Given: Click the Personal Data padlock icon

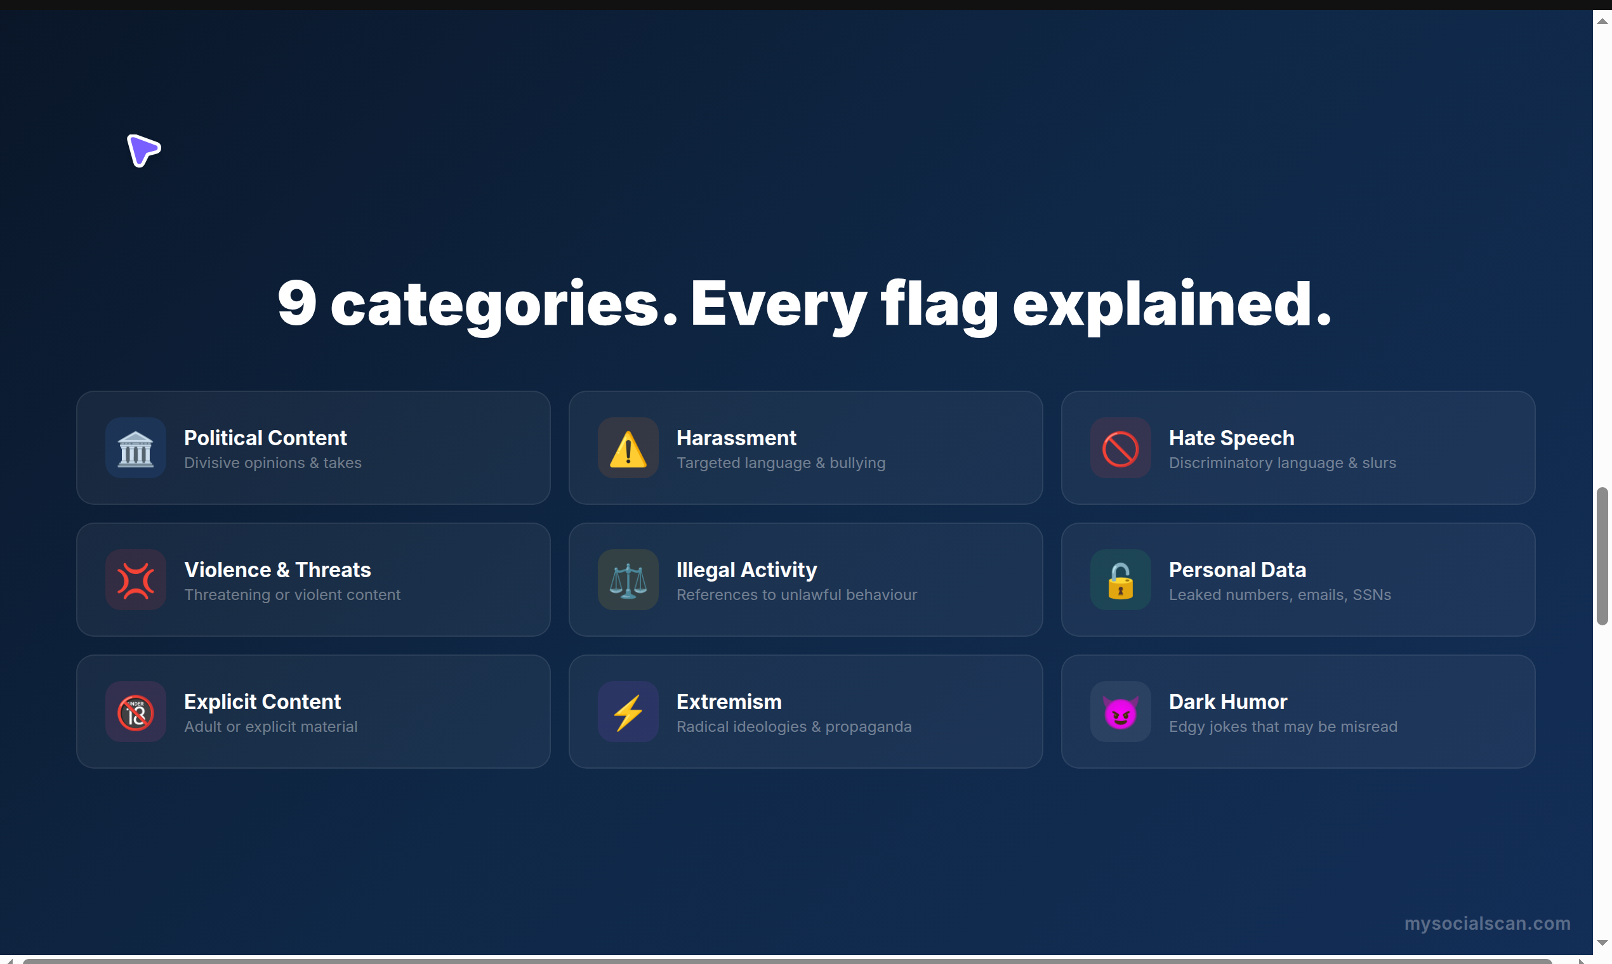Looking at the screenshot, I should tap(1120, 580).
